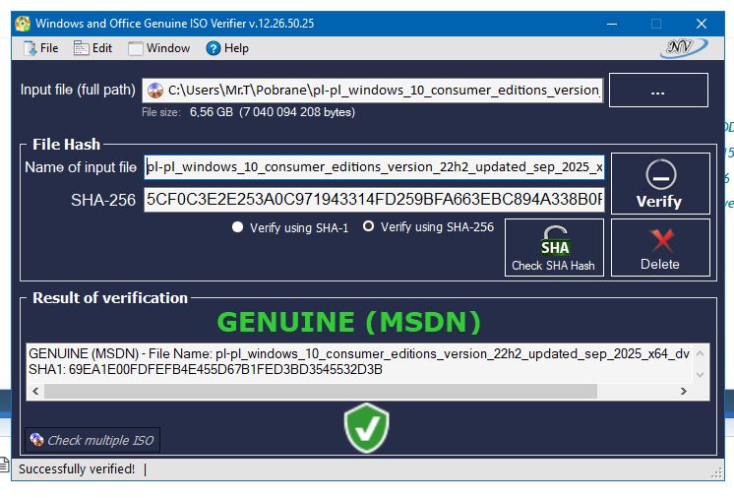Viewport: 734px width, 498px height.
Task: Minimize the ISO Verifier window
Action: tap(612, 24)
